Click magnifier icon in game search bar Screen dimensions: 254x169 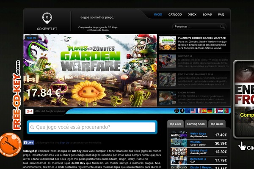(x=32, y=127)
